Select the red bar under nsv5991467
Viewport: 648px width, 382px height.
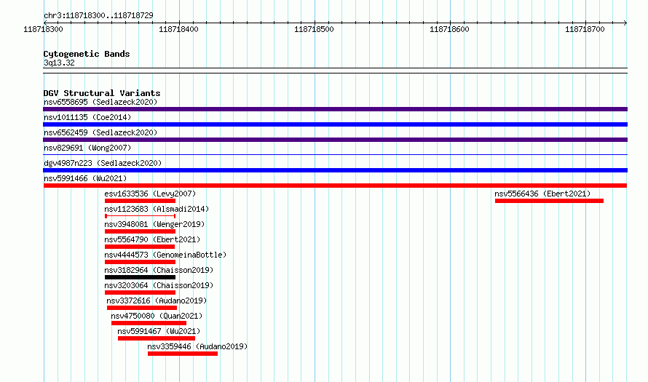click(x=157, y=338)
